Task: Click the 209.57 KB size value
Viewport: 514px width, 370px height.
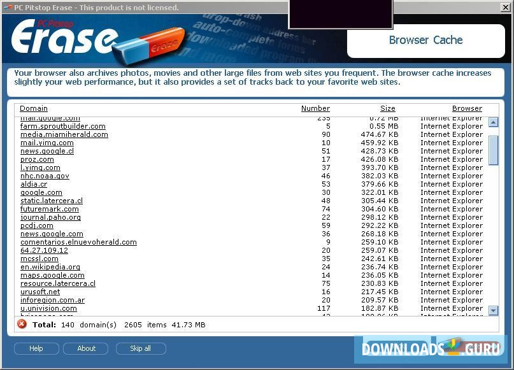Action: pos(380,300)
